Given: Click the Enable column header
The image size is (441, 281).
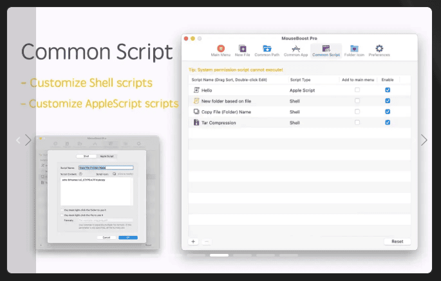Looking at the screenshot, I should pyautogui.click(x=388, y=80).
